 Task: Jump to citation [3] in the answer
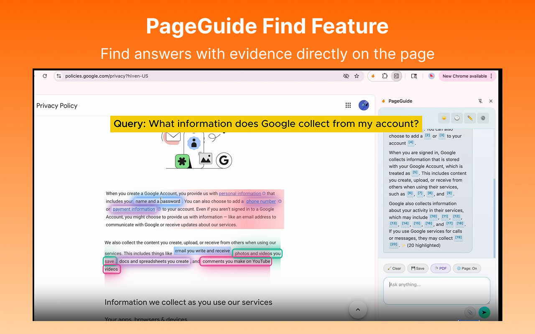pos(442,135)
